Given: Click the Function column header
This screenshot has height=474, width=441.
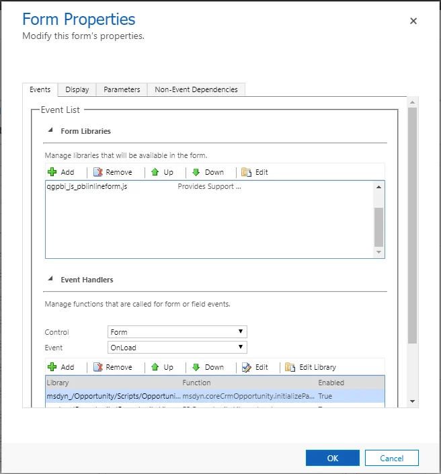Looking at the screenshot, I should [196, 383].
